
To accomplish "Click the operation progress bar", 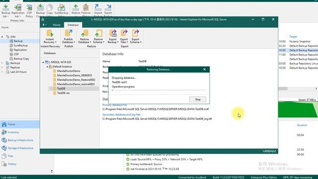I will tap(159, 90).
